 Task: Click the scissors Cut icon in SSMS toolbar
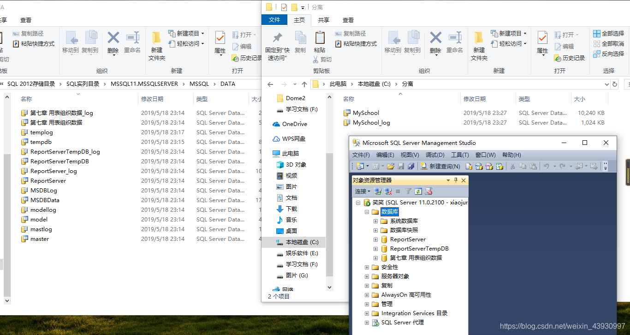(x=512, y=166)
